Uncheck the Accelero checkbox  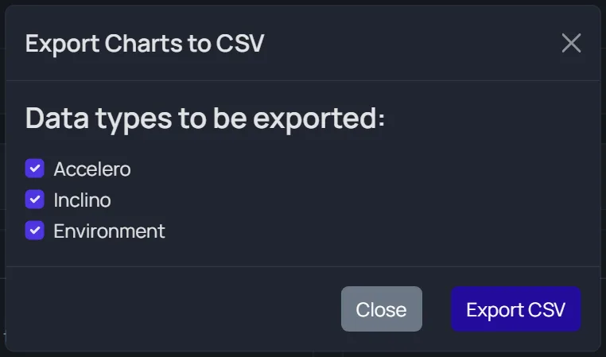click(35, 169)
